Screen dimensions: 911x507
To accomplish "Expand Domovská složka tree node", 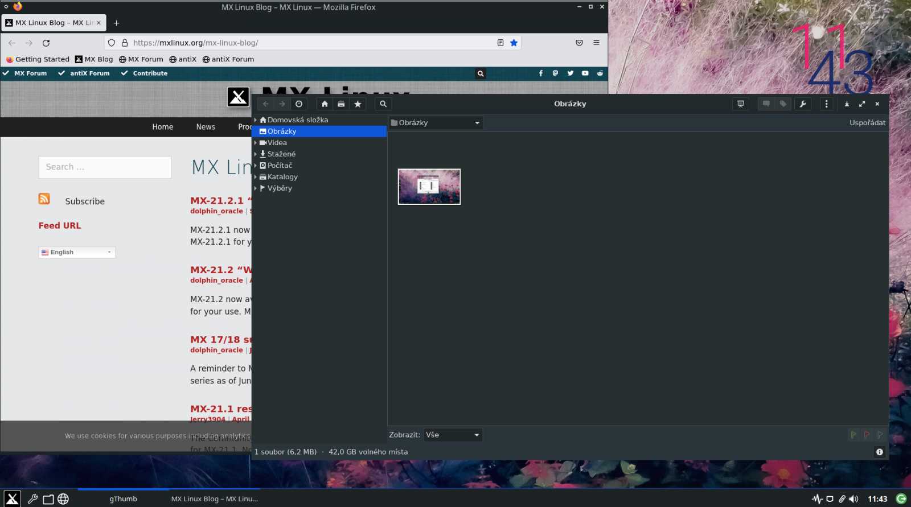I will (x=256, y=120).
